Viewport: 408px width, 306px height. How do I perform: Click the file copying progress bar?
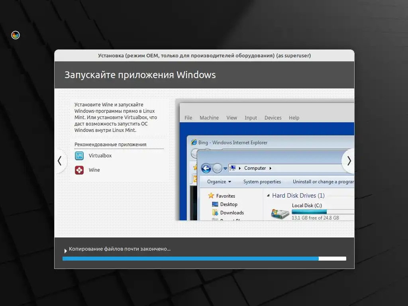[204, 259]
